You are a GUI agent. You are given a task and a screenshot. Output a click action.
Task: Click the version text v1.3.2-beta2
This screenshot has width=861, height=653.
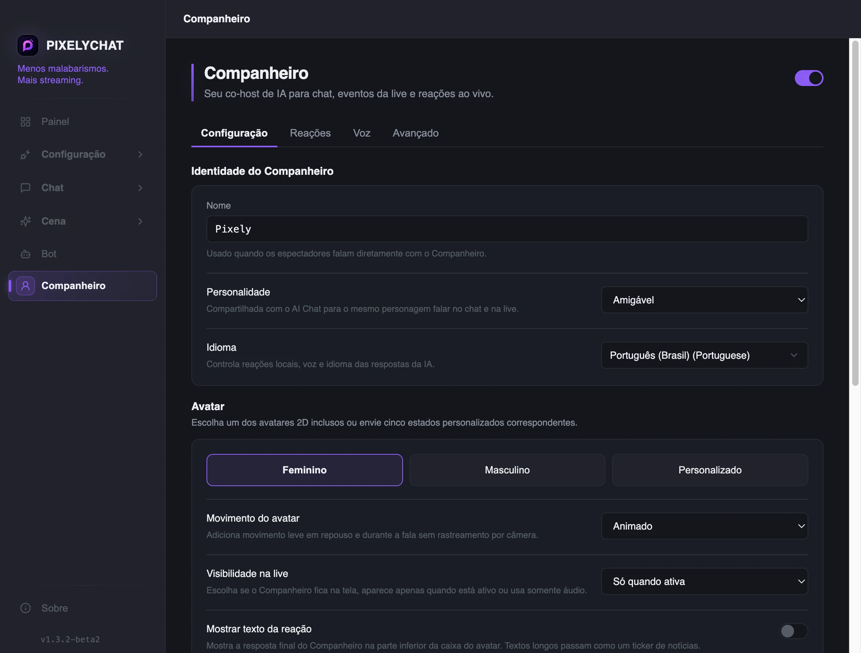[x=70, y=639]
